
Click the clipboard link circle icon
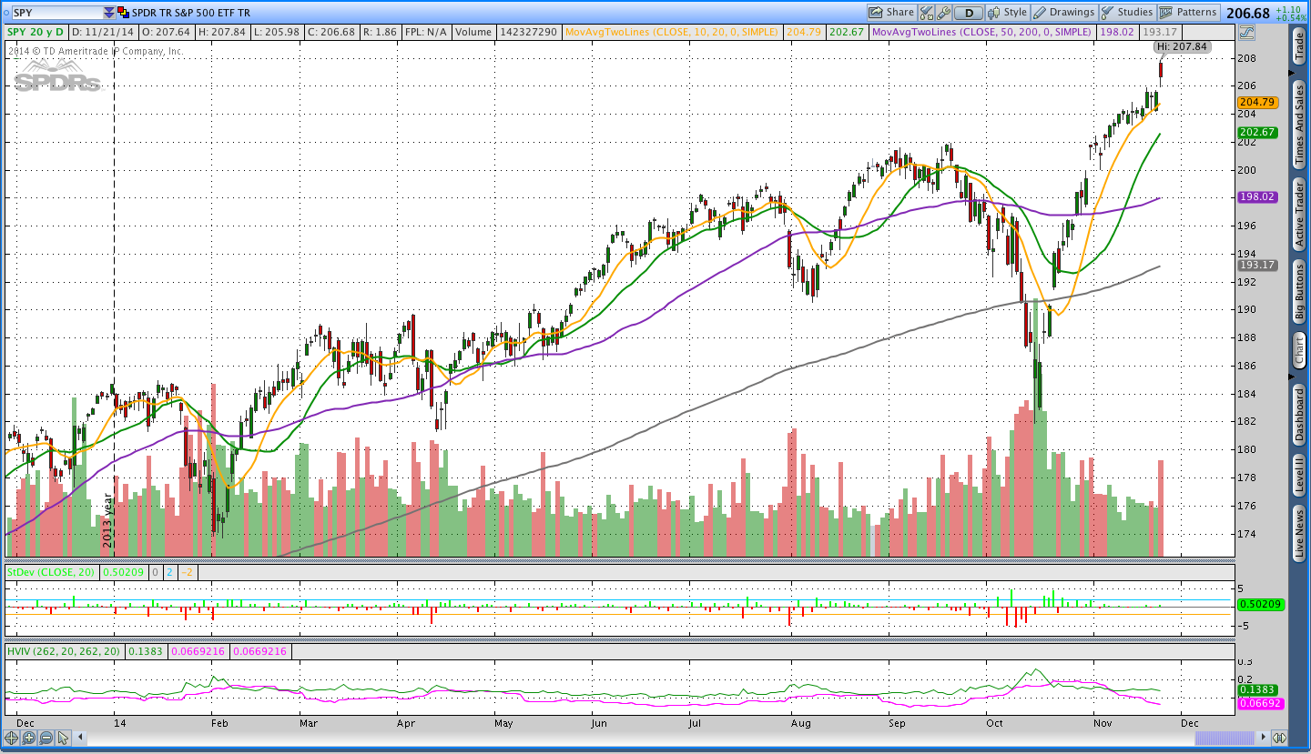pyautogui.click(x=5, y=13)
